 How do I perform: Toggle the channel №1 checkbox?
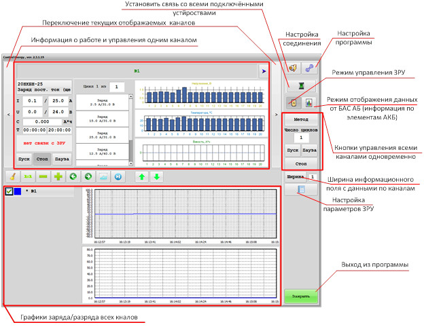[9, 192]
